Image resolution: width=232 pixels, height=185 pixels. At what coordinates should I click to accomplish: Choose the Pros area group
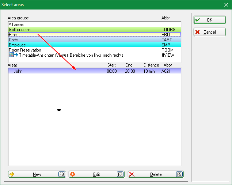(13, 35)
